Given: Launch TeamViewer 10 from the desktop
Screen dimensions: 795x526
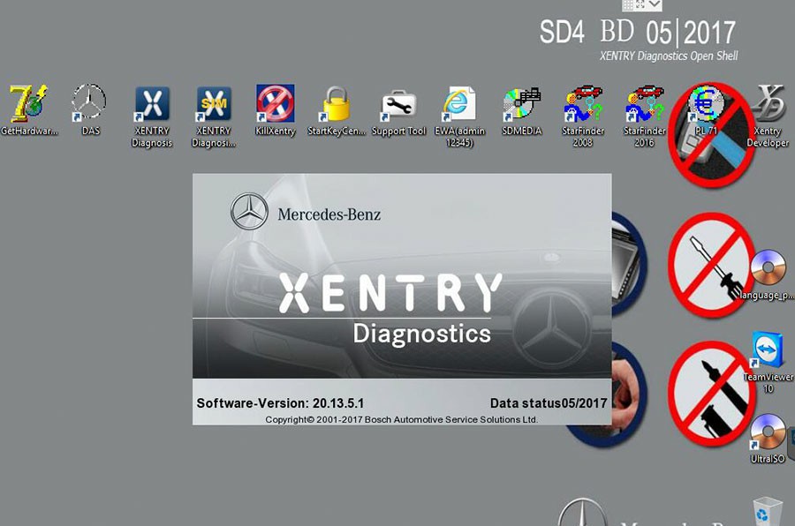Looking at the screenshot, I should click(x=767, y=349).
